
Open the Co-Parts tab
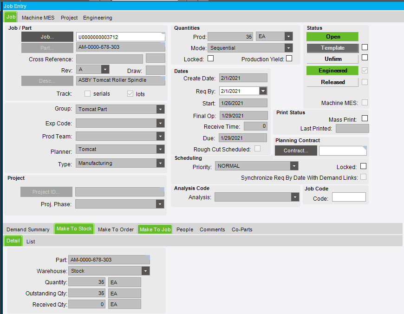(x=242, y=229)
